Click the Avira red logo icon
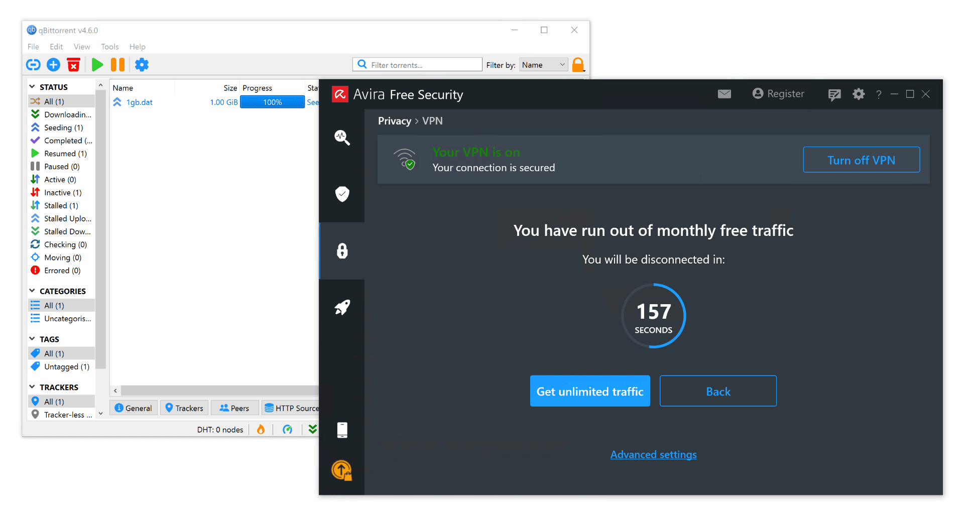 (340, 94)
